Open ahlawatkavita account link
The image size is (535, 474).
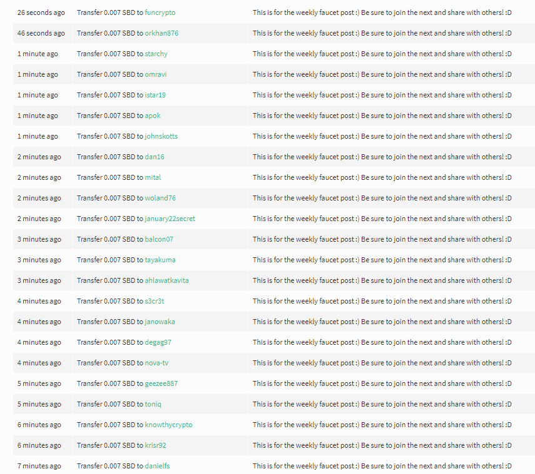pos(166,280)
